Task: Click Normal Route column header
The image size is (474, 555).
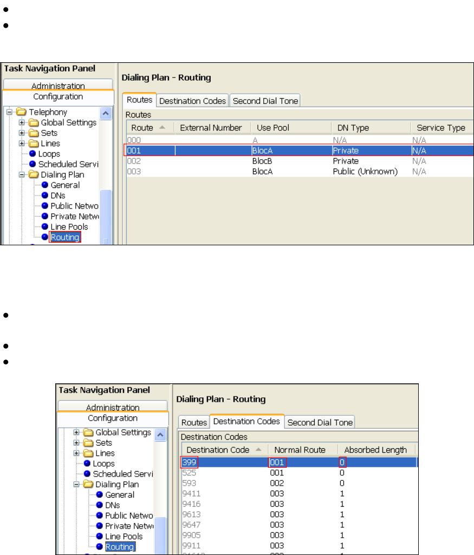Action: [x=303, y=450]
